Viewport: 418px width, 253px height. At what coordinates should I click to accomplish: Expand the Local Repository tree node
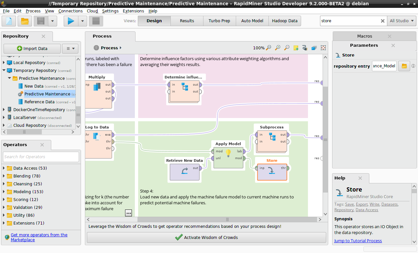pos(4,63)
